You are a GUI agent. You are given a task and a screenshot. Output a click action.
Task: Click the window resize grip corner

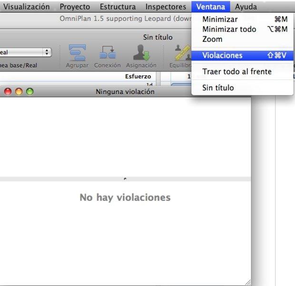pyautogui.click(x=248, y=282)
